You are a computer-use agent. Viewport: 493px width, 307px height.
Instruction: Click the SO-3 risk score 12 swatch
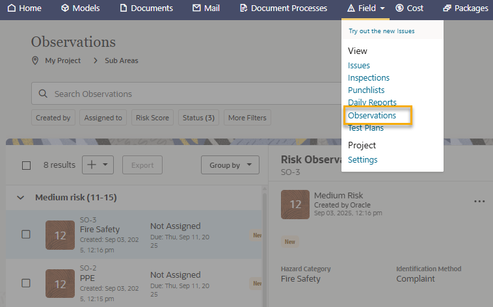click(x=60, y=235)
